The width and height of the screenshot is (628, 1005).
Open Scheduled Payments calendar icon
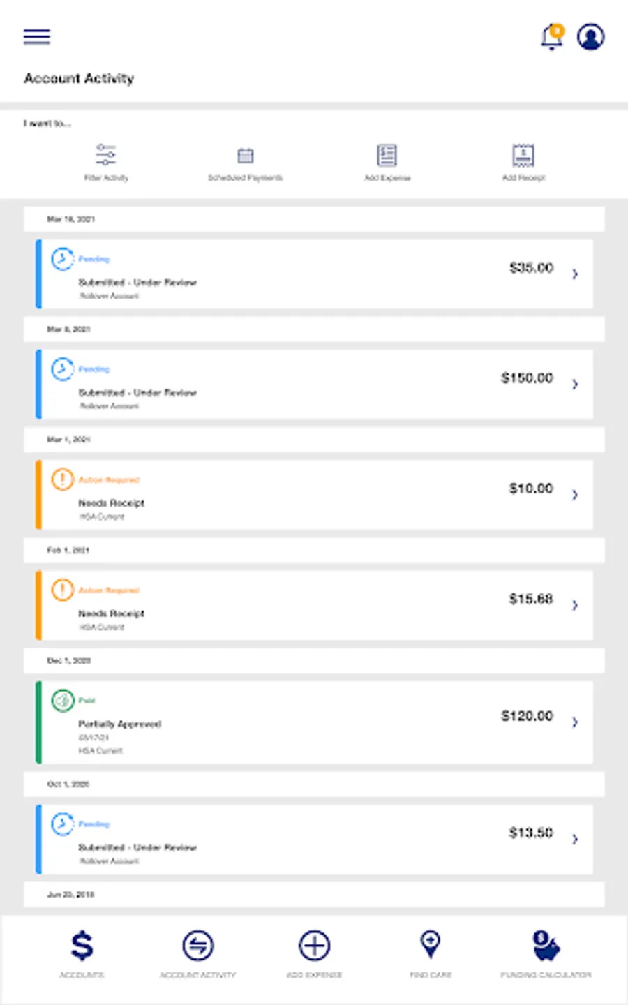click(x=246, y=156)
